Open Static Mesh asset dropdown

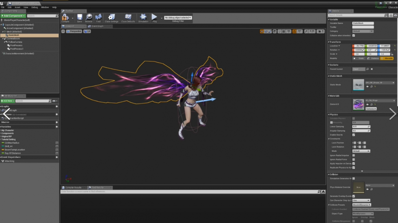pyautogui.click(x=380, y=83)
